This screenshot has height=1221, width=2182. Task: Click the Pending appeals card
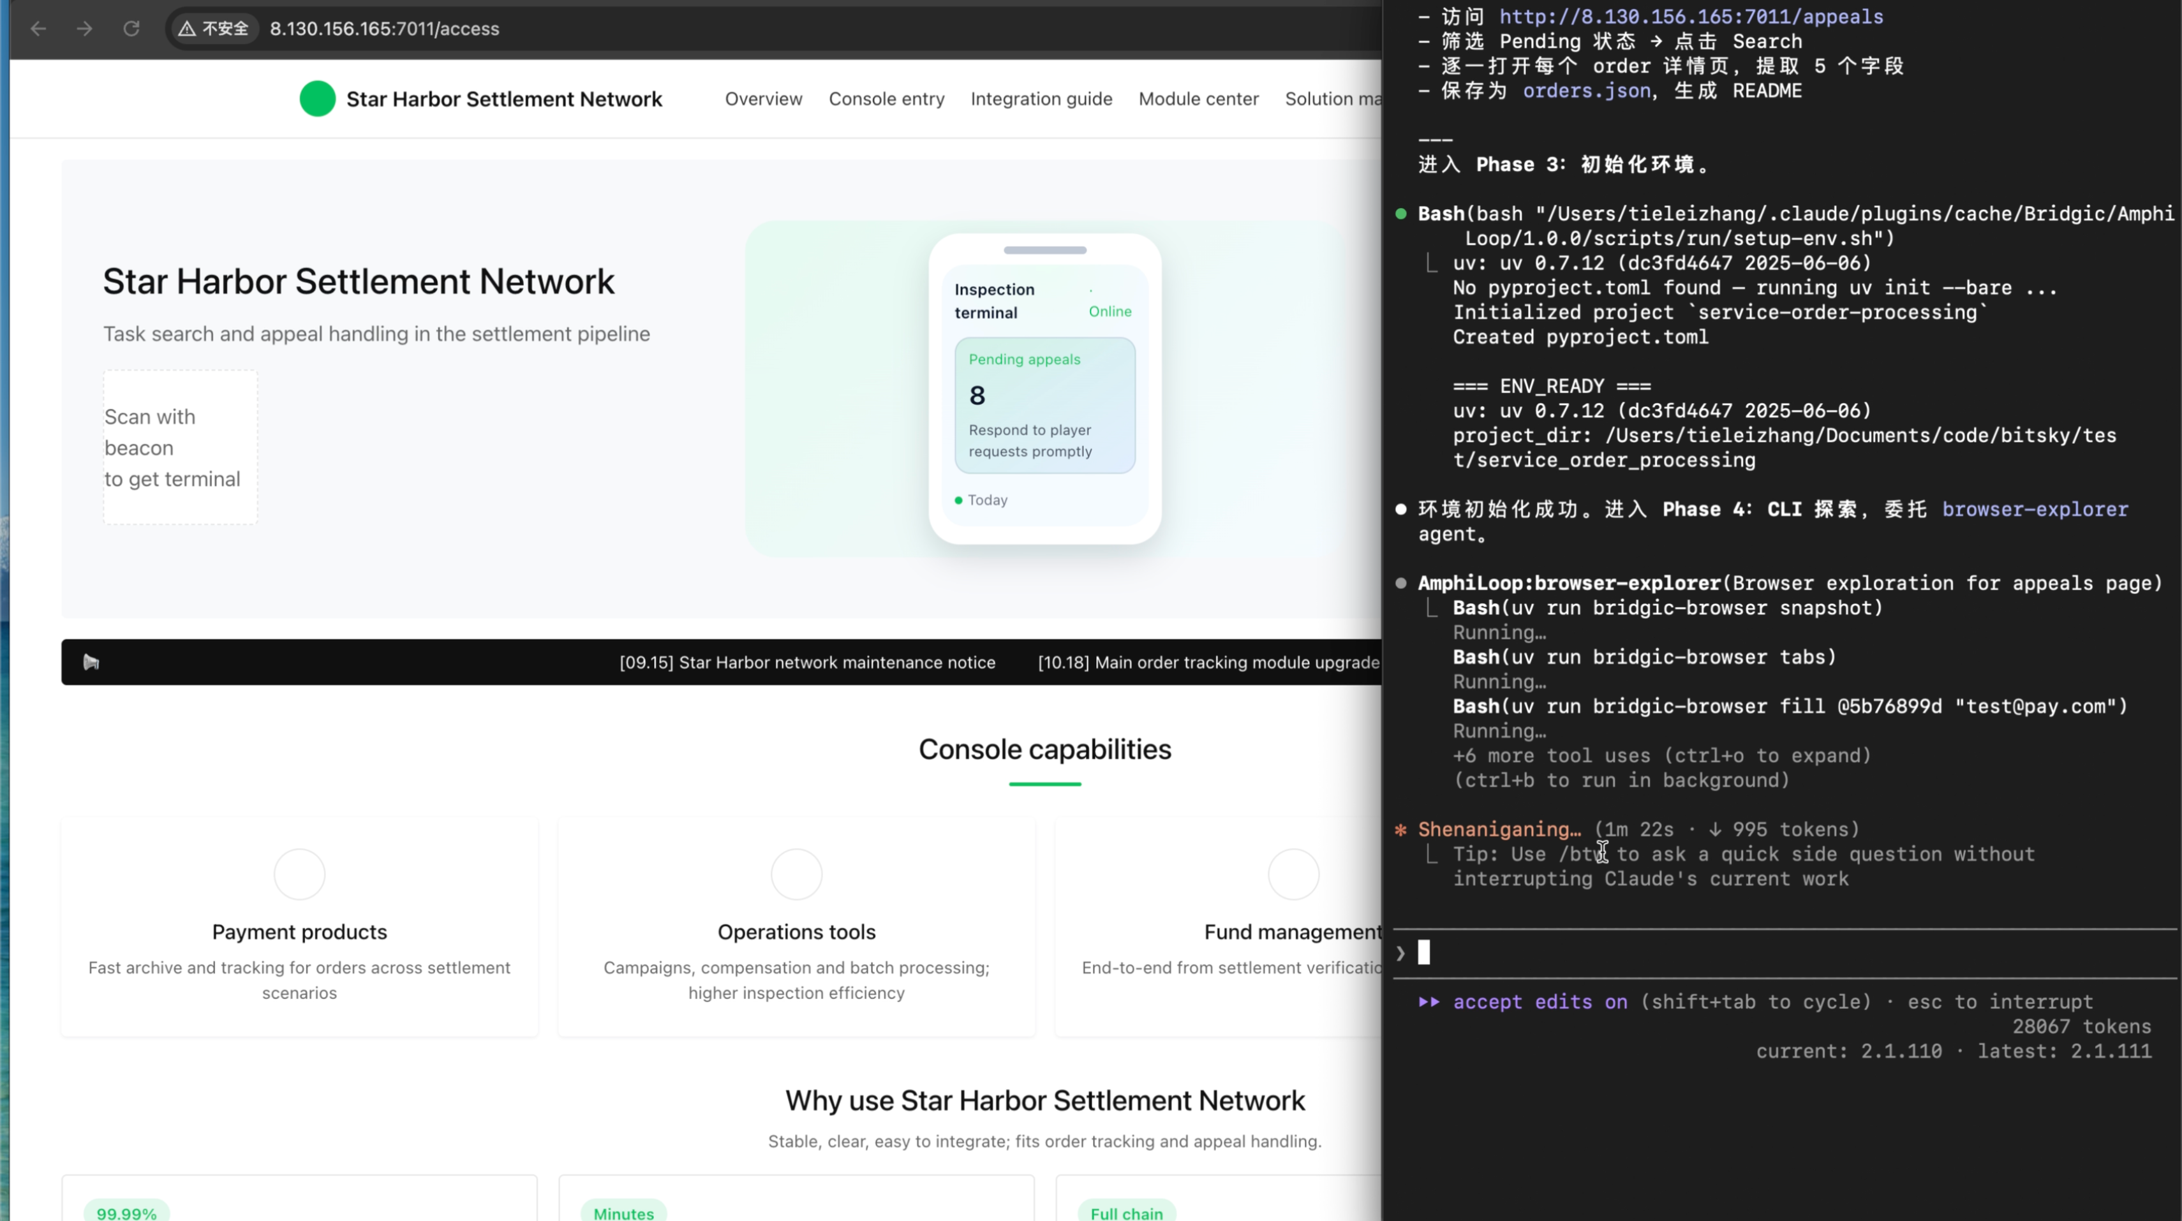click(1044, 406)
